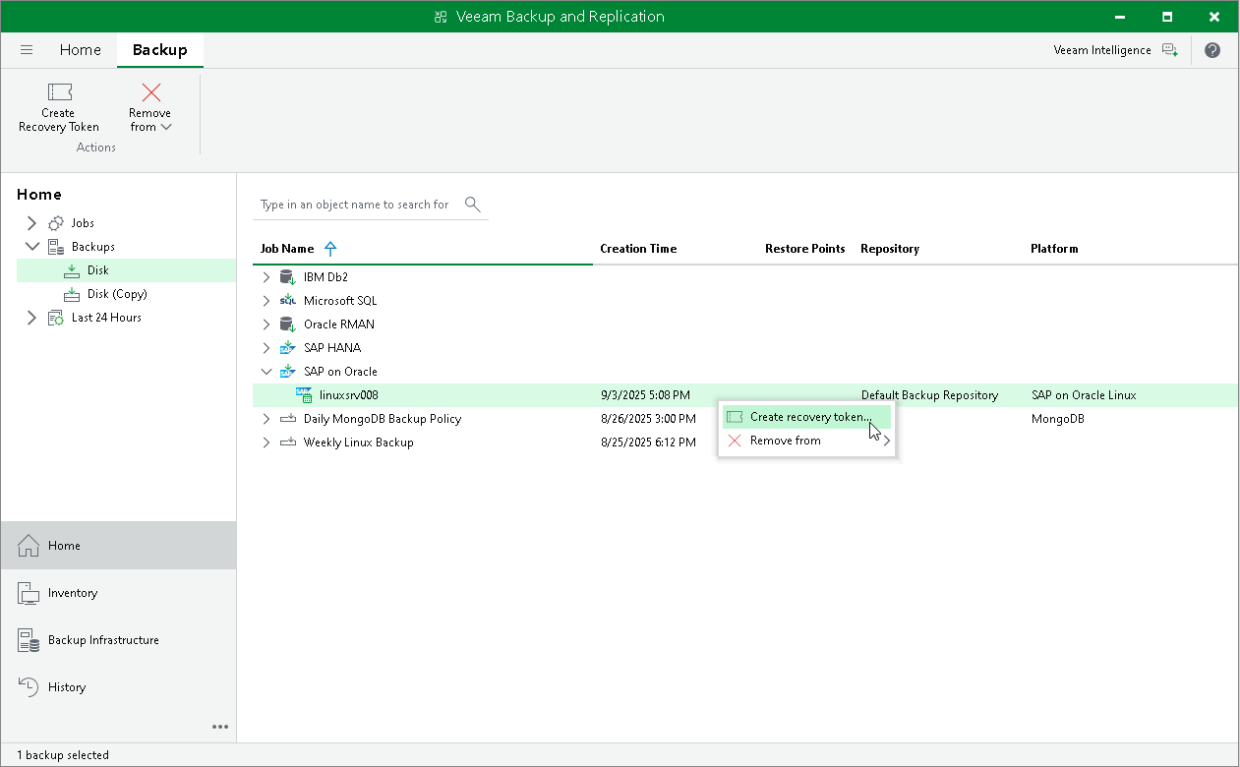Viewport: 1240px width, 767px height.
Task: Collapse the Backups tree node
Action: 32,247
